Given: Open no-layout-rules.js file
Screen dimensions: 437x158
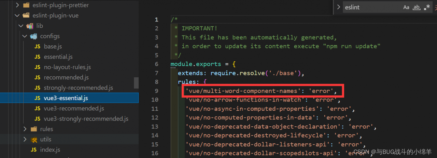Looking at the screenshot, I should coord(67,67).
